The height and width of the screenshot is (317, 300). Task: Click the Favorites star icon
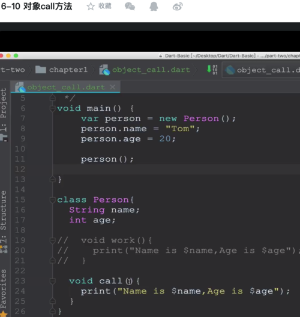tap(4, 314)
